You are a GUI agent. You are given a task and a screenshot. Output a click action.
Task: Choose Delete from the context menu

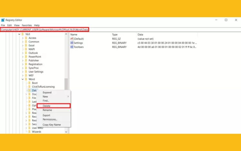coord(47,106)
